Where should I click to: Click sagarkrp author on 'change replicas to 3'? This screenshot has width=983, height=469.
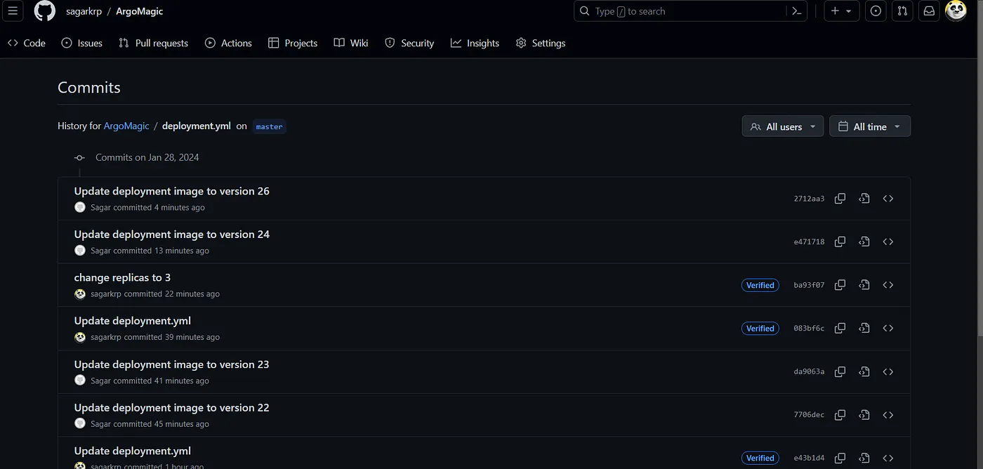[x=106, y=294]
